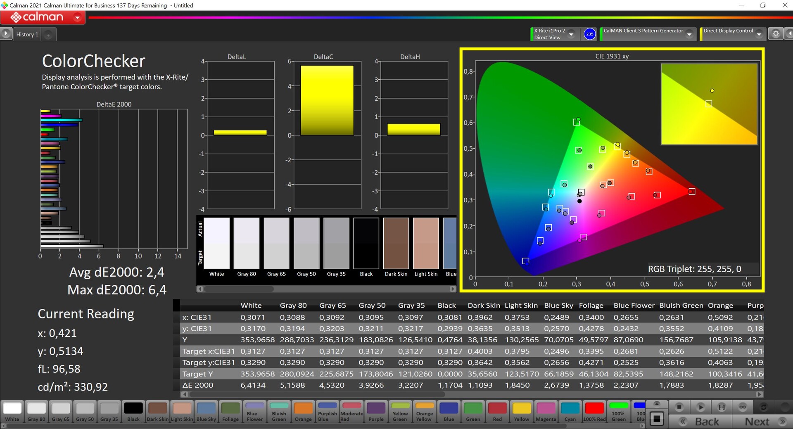Open Direct Display Control dropdown
Viewport: 793px width, 429px height.
[x=759, y=34]
